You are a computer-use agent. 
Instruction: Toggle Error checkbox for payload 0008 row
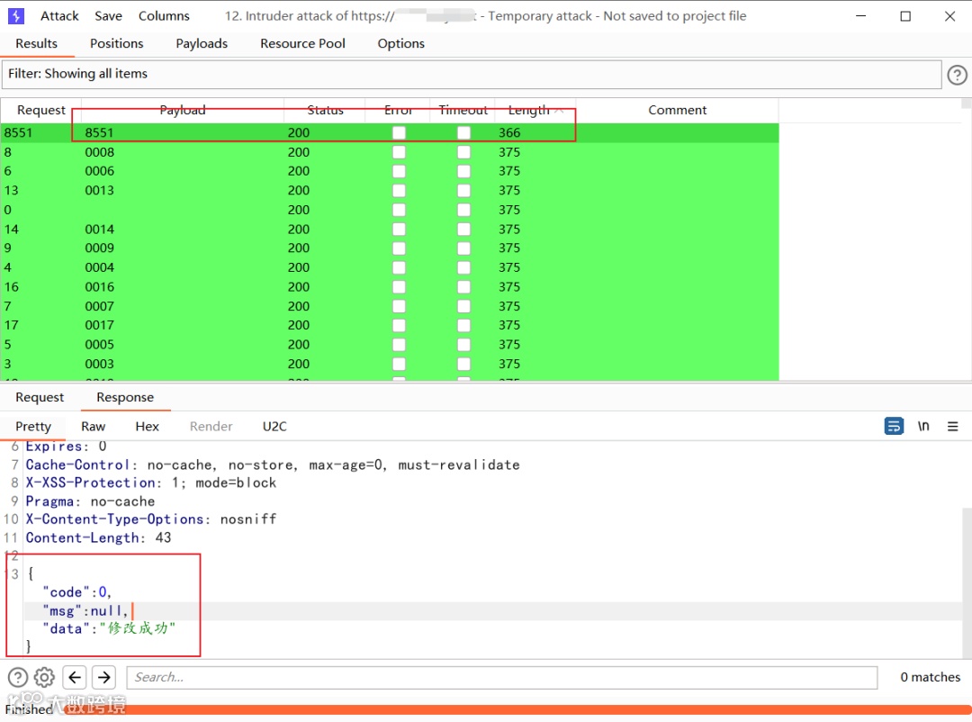click(400, 152)
